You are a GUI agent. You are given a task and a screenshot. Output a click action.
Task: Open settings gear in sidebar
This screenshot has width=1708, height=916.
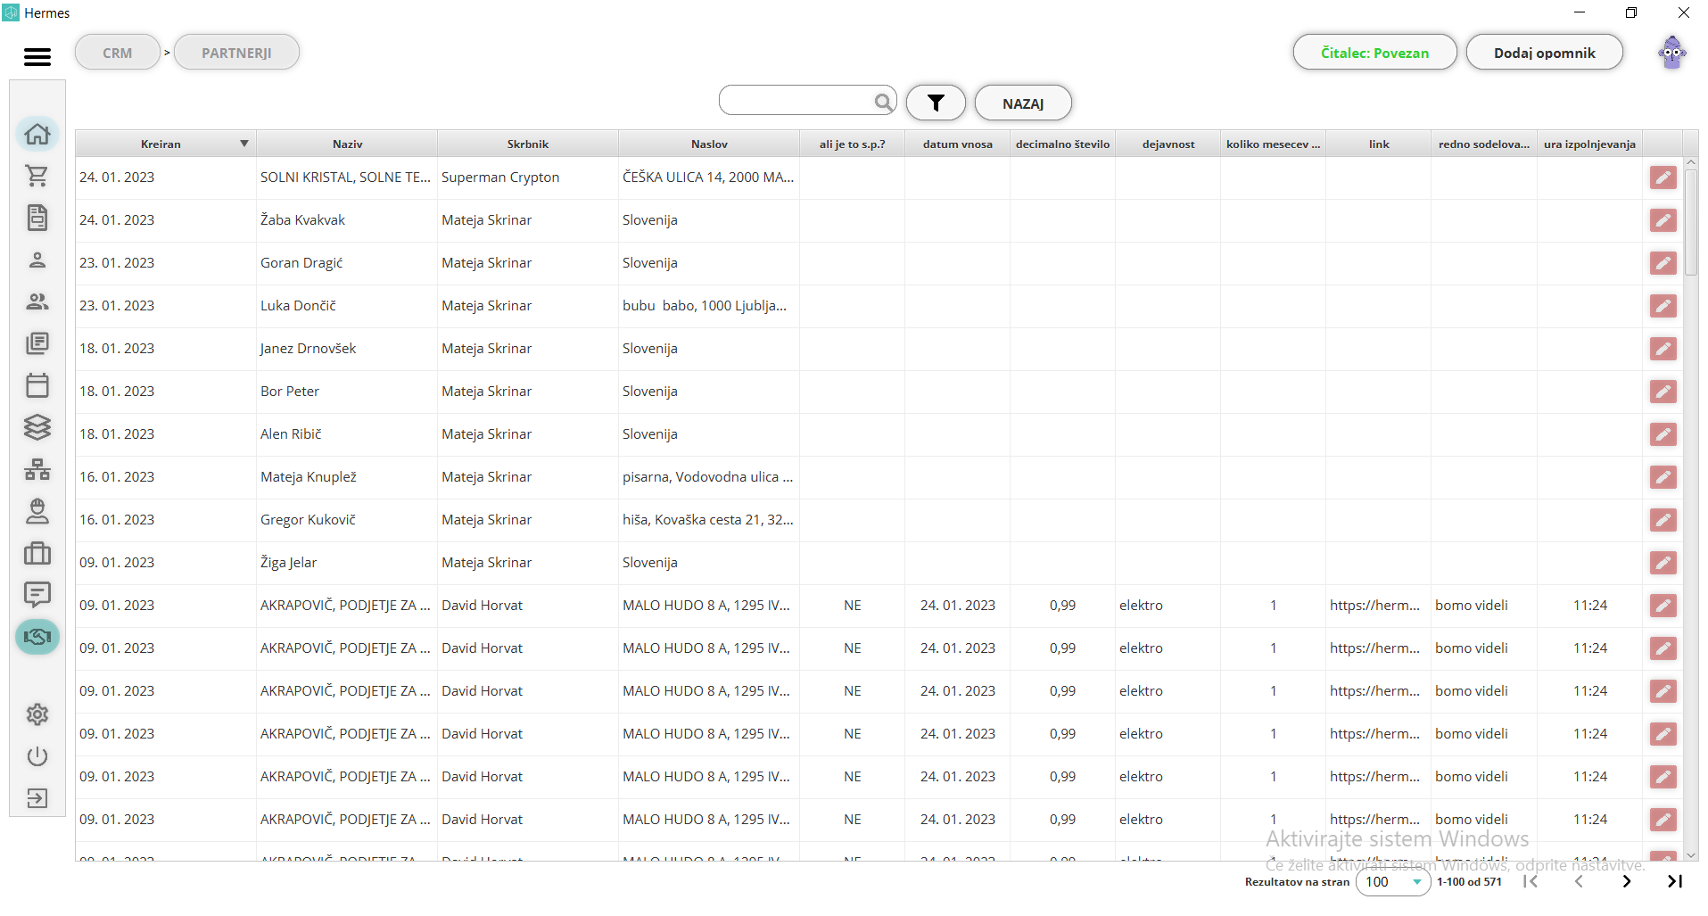[x=37, y=714]
